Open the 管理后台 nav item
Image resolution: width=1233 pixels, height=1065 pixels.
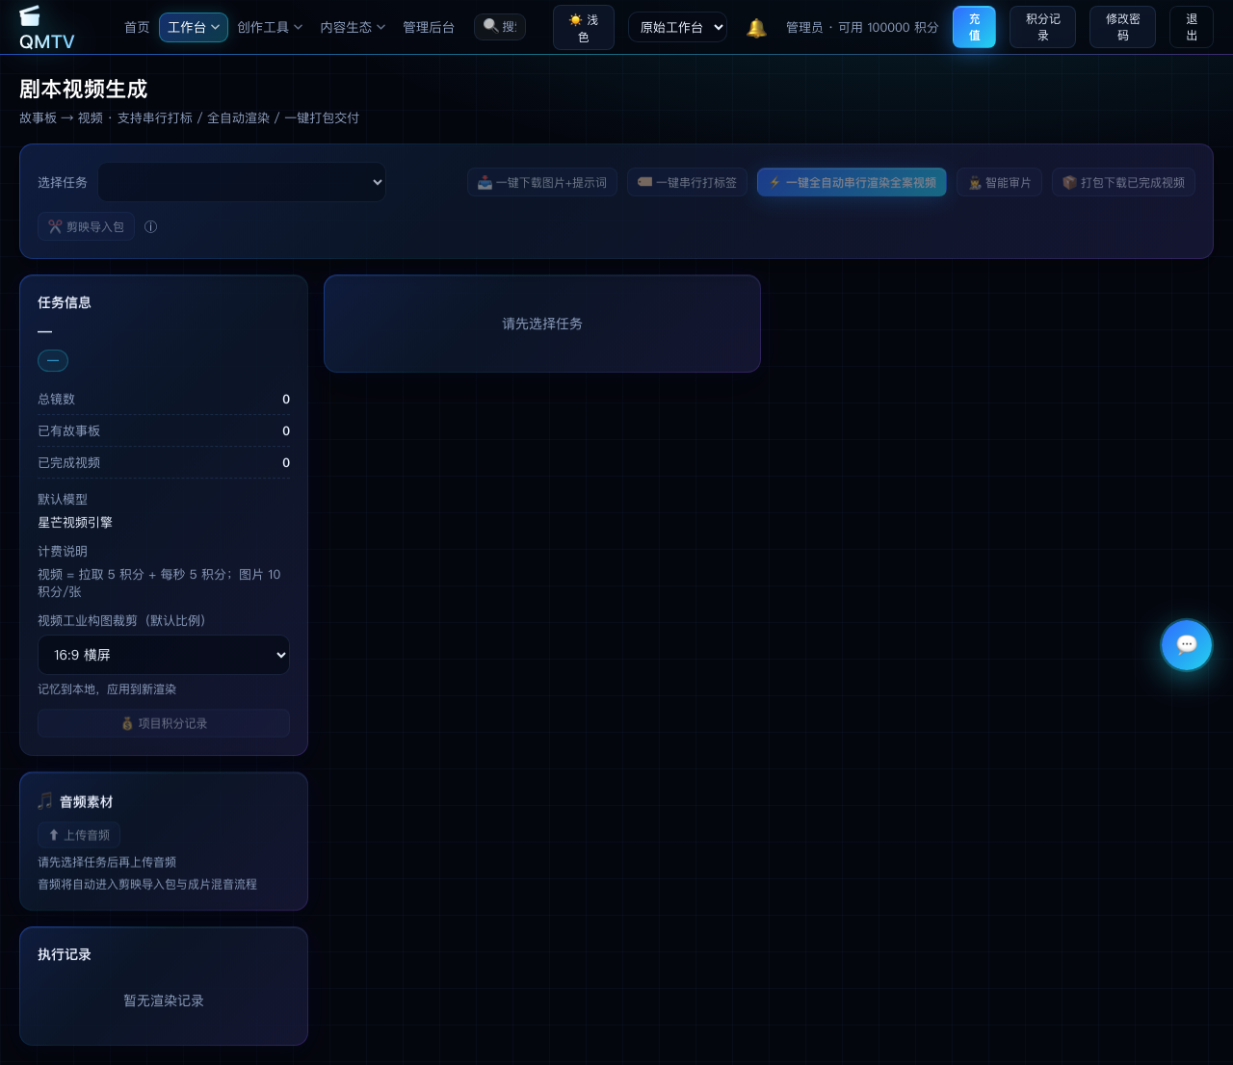[429, 27]
